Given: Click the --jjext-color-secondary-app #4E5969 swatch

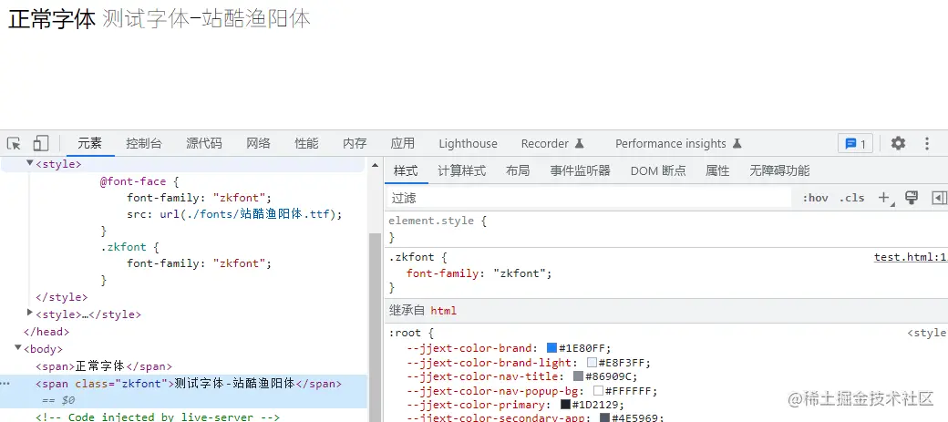Looking at the screenshot, I should tap(604, 417).
